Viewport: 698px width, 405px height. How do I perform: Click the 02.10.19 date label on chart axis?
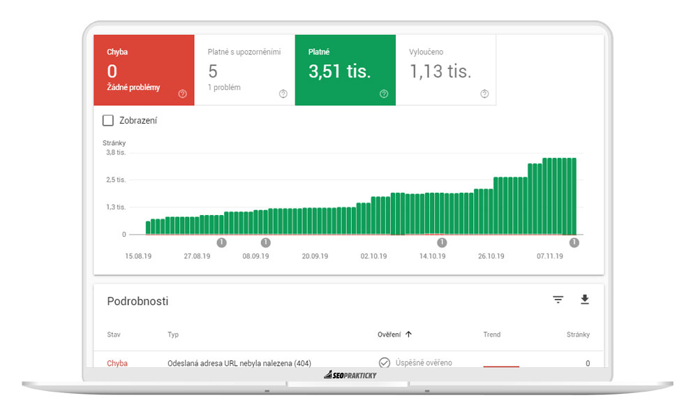[373, 256]
